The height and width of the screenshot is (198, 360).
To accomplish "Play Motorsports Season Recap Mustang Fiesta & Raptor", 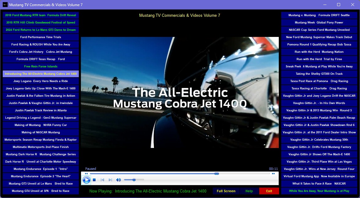I will coord(41,140).
